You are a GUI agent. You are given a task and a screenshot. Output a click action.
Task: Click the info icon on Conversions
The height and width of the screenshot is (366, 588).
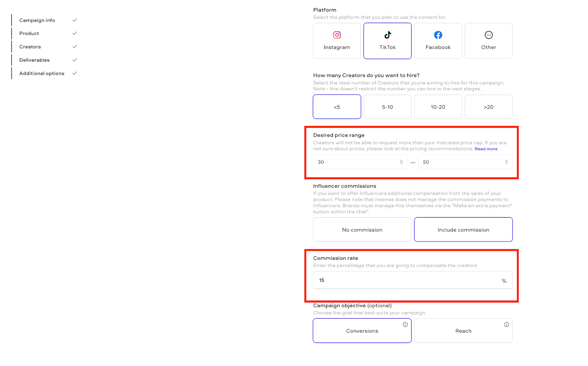tap(405, 325)
